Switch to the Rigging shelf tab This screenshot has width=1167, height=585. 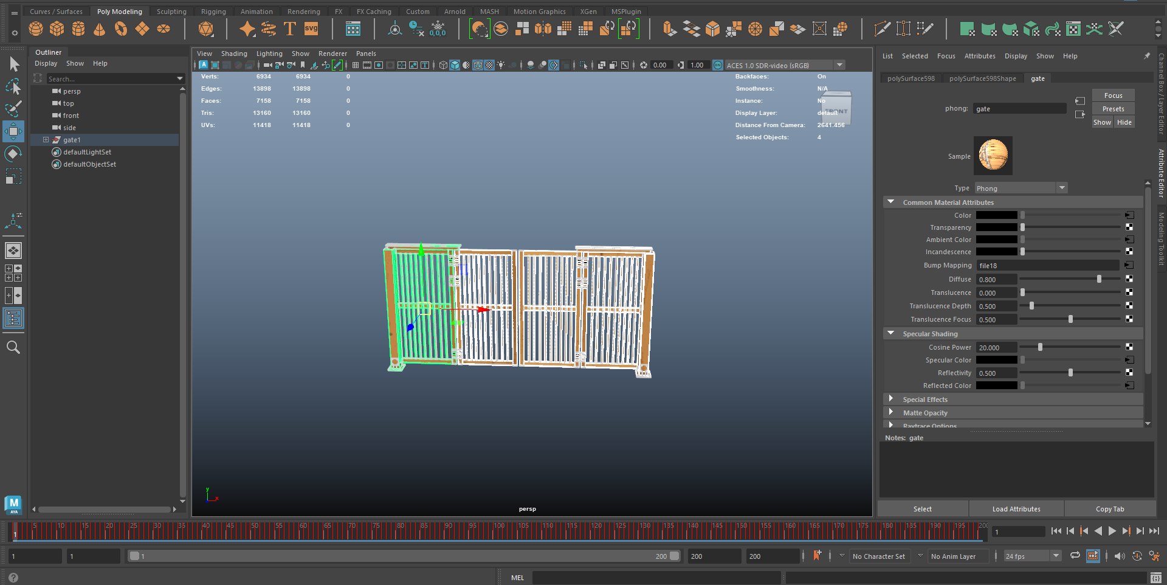coord(213,12)
